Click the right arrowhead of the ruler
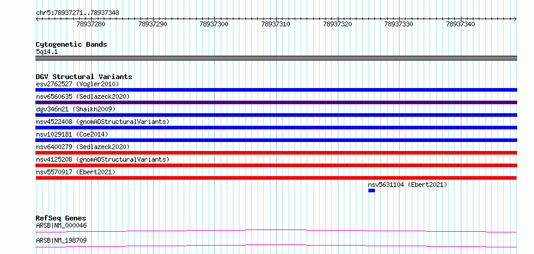The height and width of the screenshot is (254, 534). point(515,19)
